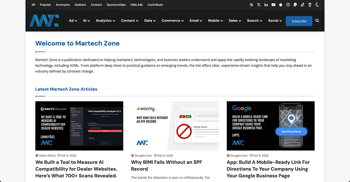Click Hide Ads in the top menu
Image resolution: width=350 pixels, height=182 pixels.
136,5
